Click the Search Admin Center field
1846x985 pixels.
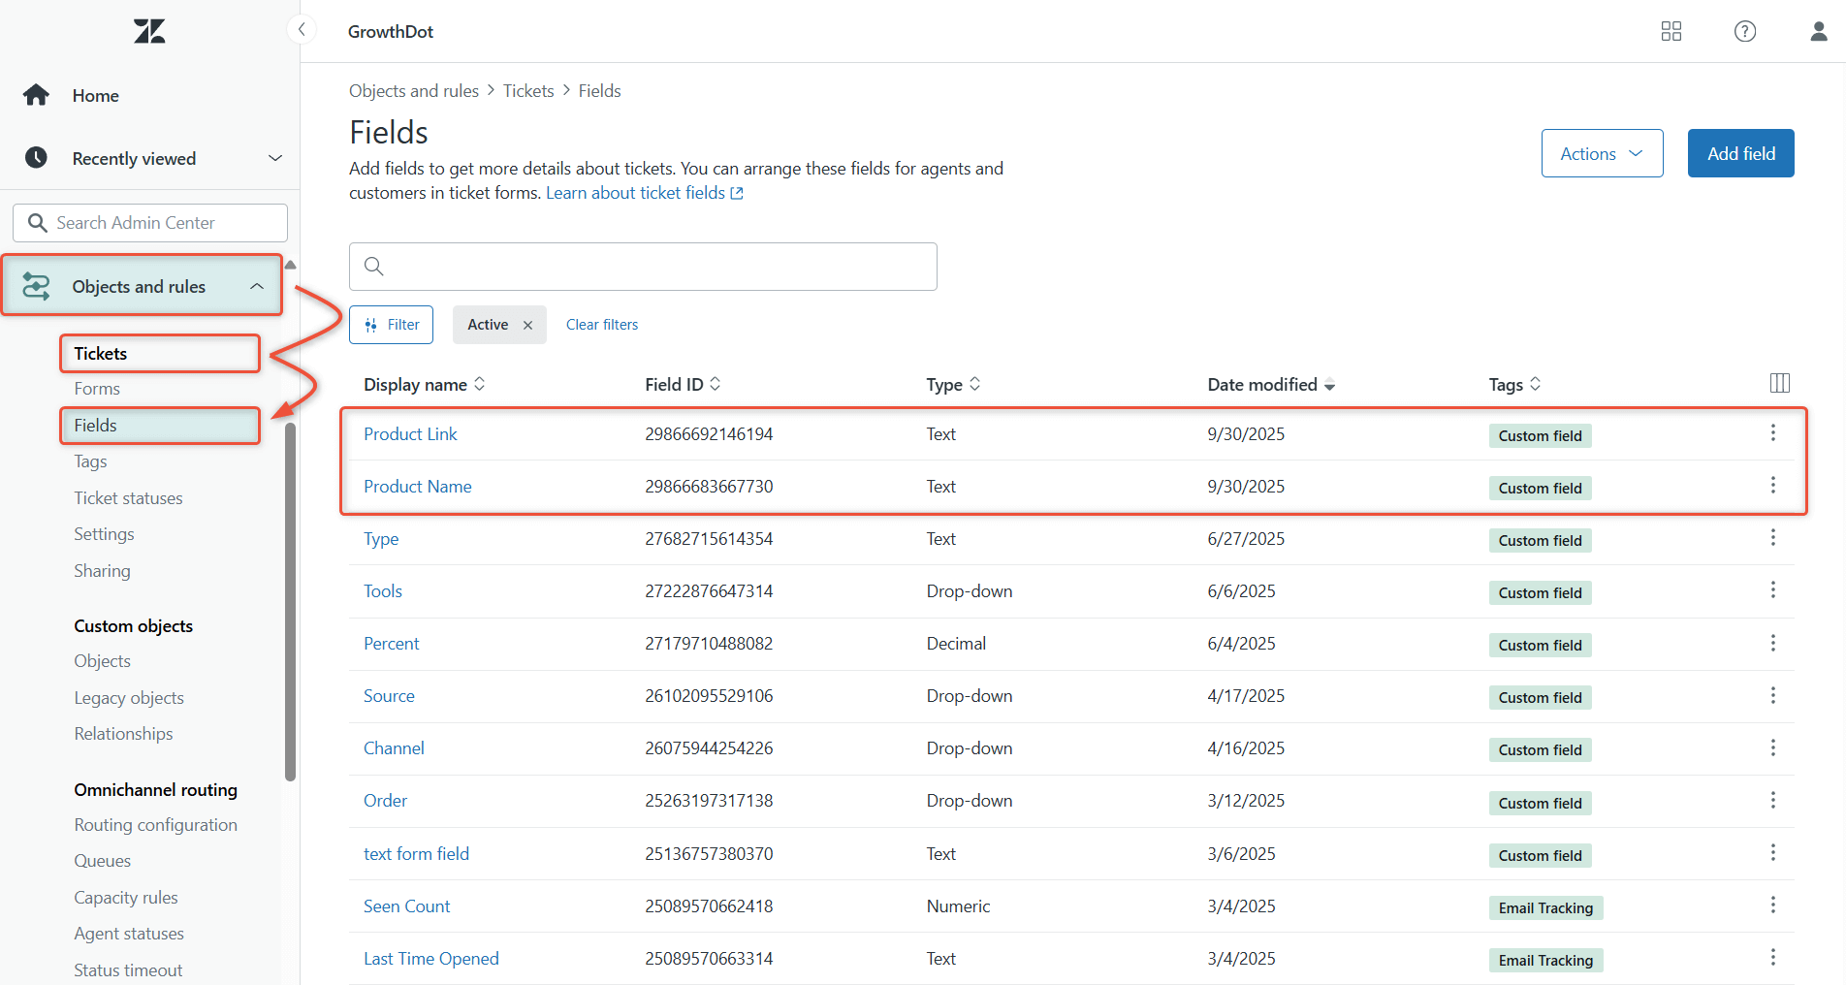(150, 223)
